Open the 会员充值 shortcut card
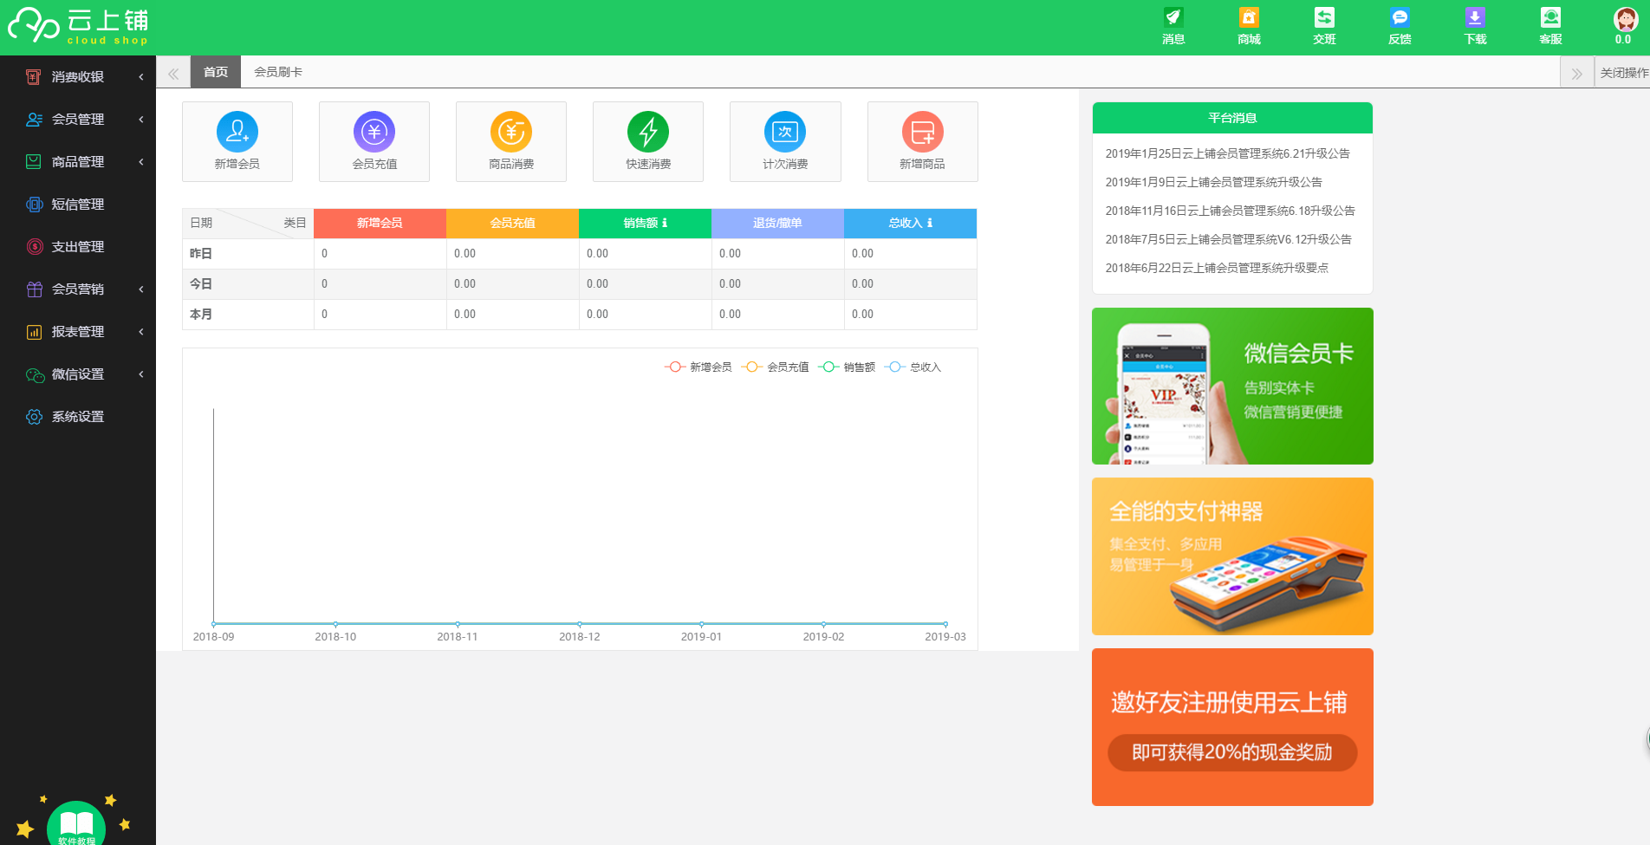Viewport: 1650px width, 845px height. [x=374, y=141]
